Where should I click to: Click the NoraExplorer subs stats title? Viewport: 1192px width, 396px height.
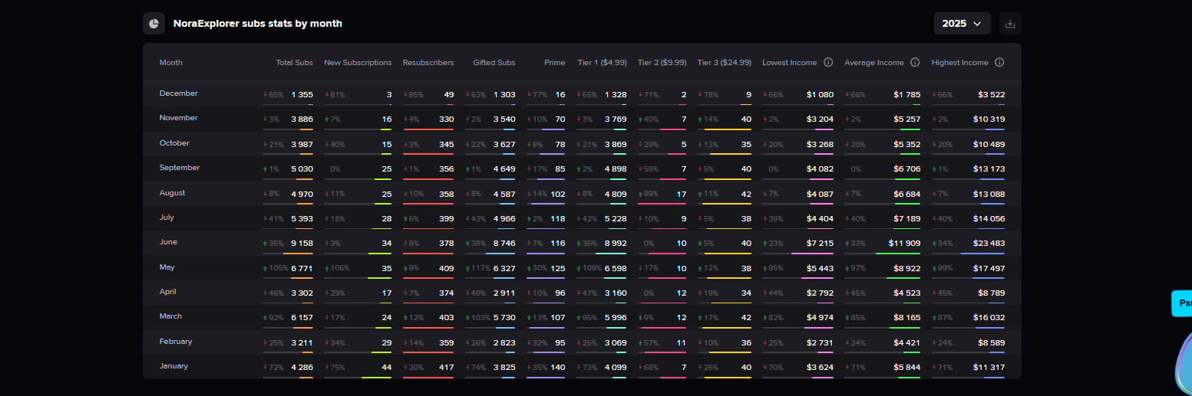pyautogui.click(x=258, y=24)
